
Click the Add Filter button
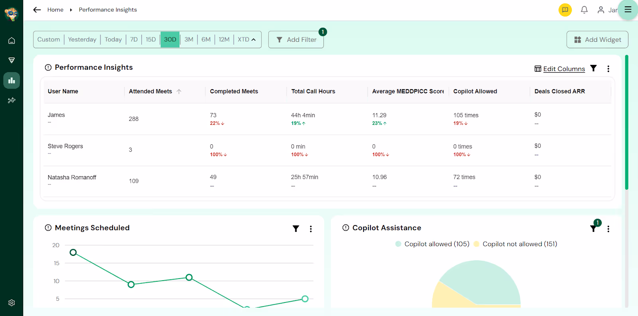tap(296, 39)
